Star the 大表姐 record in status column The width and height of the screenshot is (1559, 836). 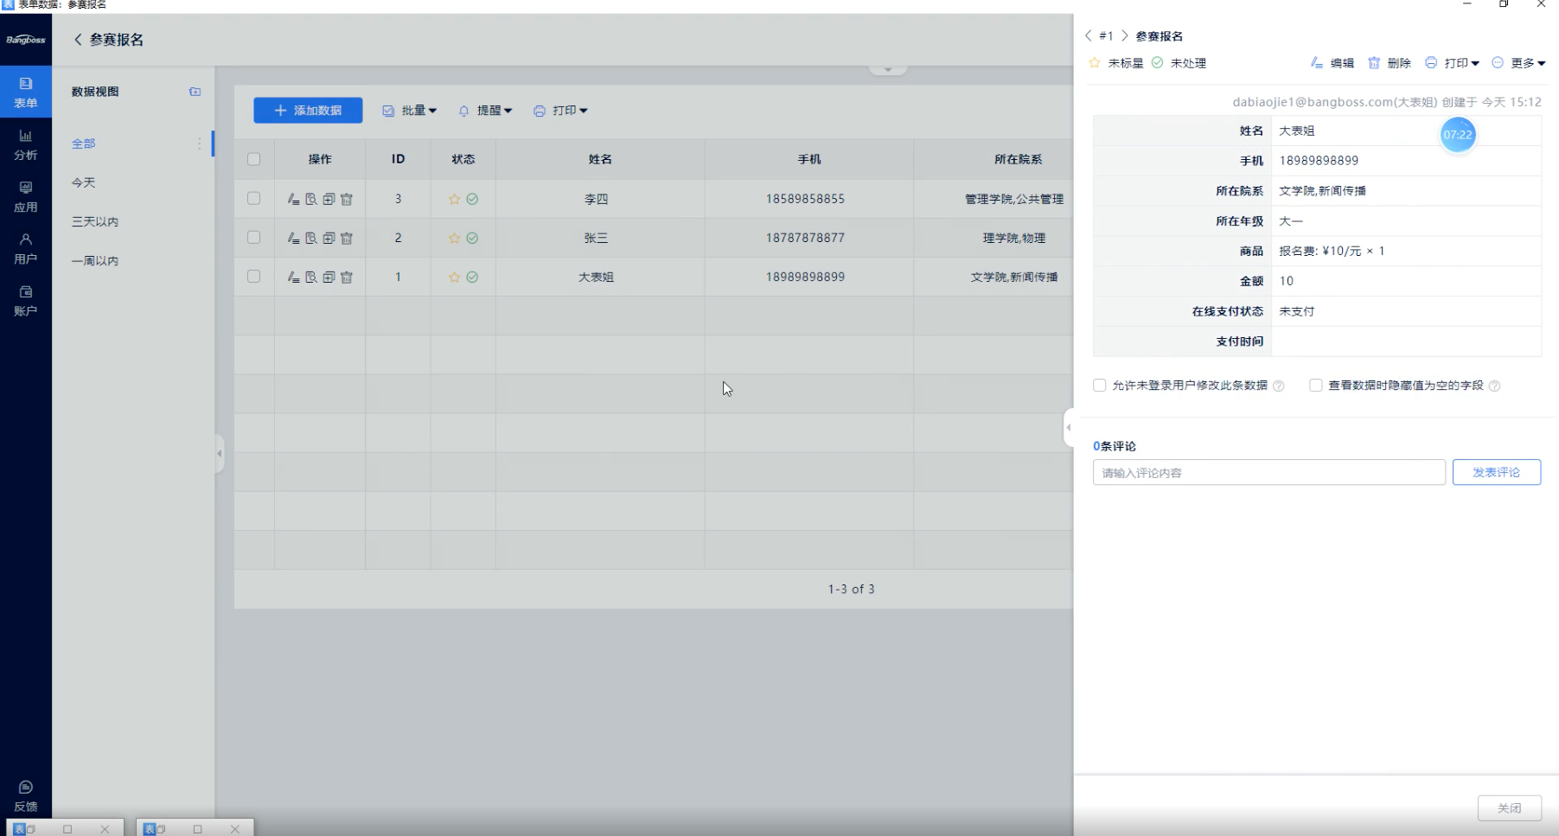pos(454,278)
